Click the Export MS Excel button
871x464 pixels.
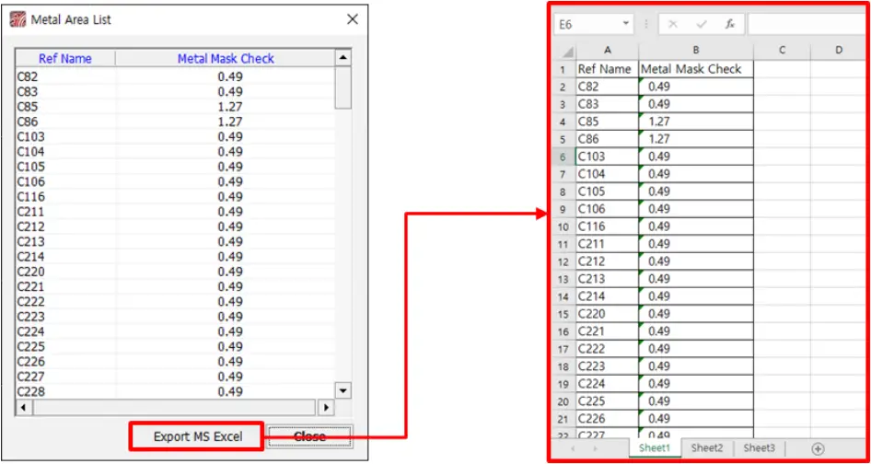(198, 436)
